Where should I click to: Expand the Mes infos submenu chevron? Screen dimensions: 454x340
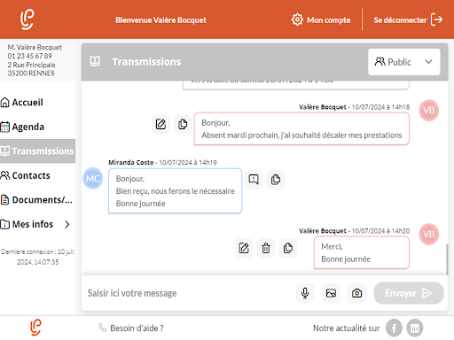(67, 224)
